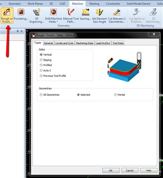Open the Sawing tool
Image resolution: width=163 pixels, height=178 pixels.
[x=85, y=14]
